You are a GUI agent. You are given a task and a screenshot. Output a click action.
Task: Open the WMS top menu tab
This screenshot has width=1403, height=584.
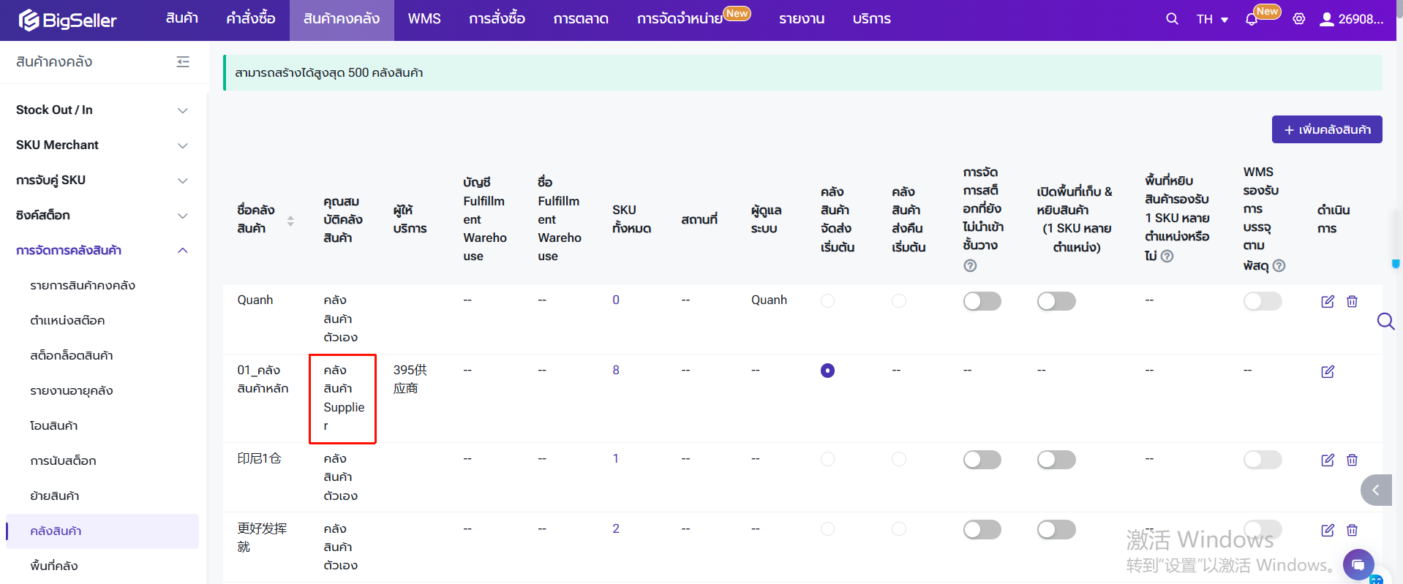(x=424, y=19)
